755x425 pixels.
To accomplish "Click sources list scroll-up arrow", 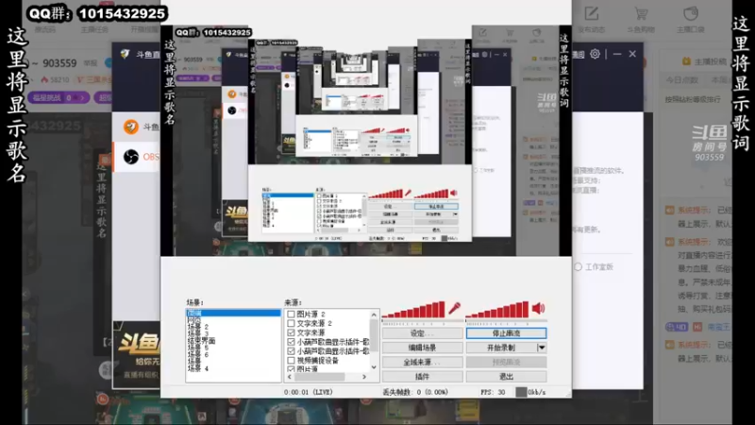I will 374,314.
